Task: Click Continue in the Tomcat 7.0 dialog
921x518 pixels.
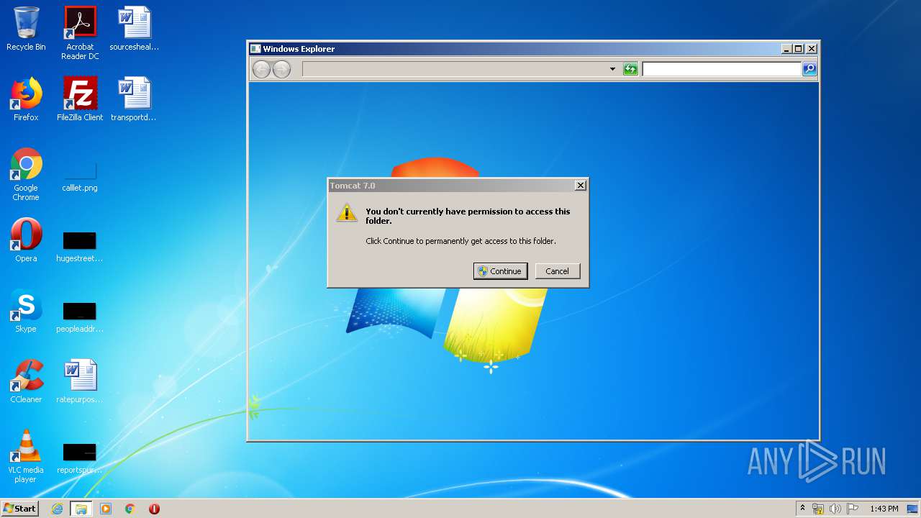Action: pyautogui.click(x=500, y=271)
